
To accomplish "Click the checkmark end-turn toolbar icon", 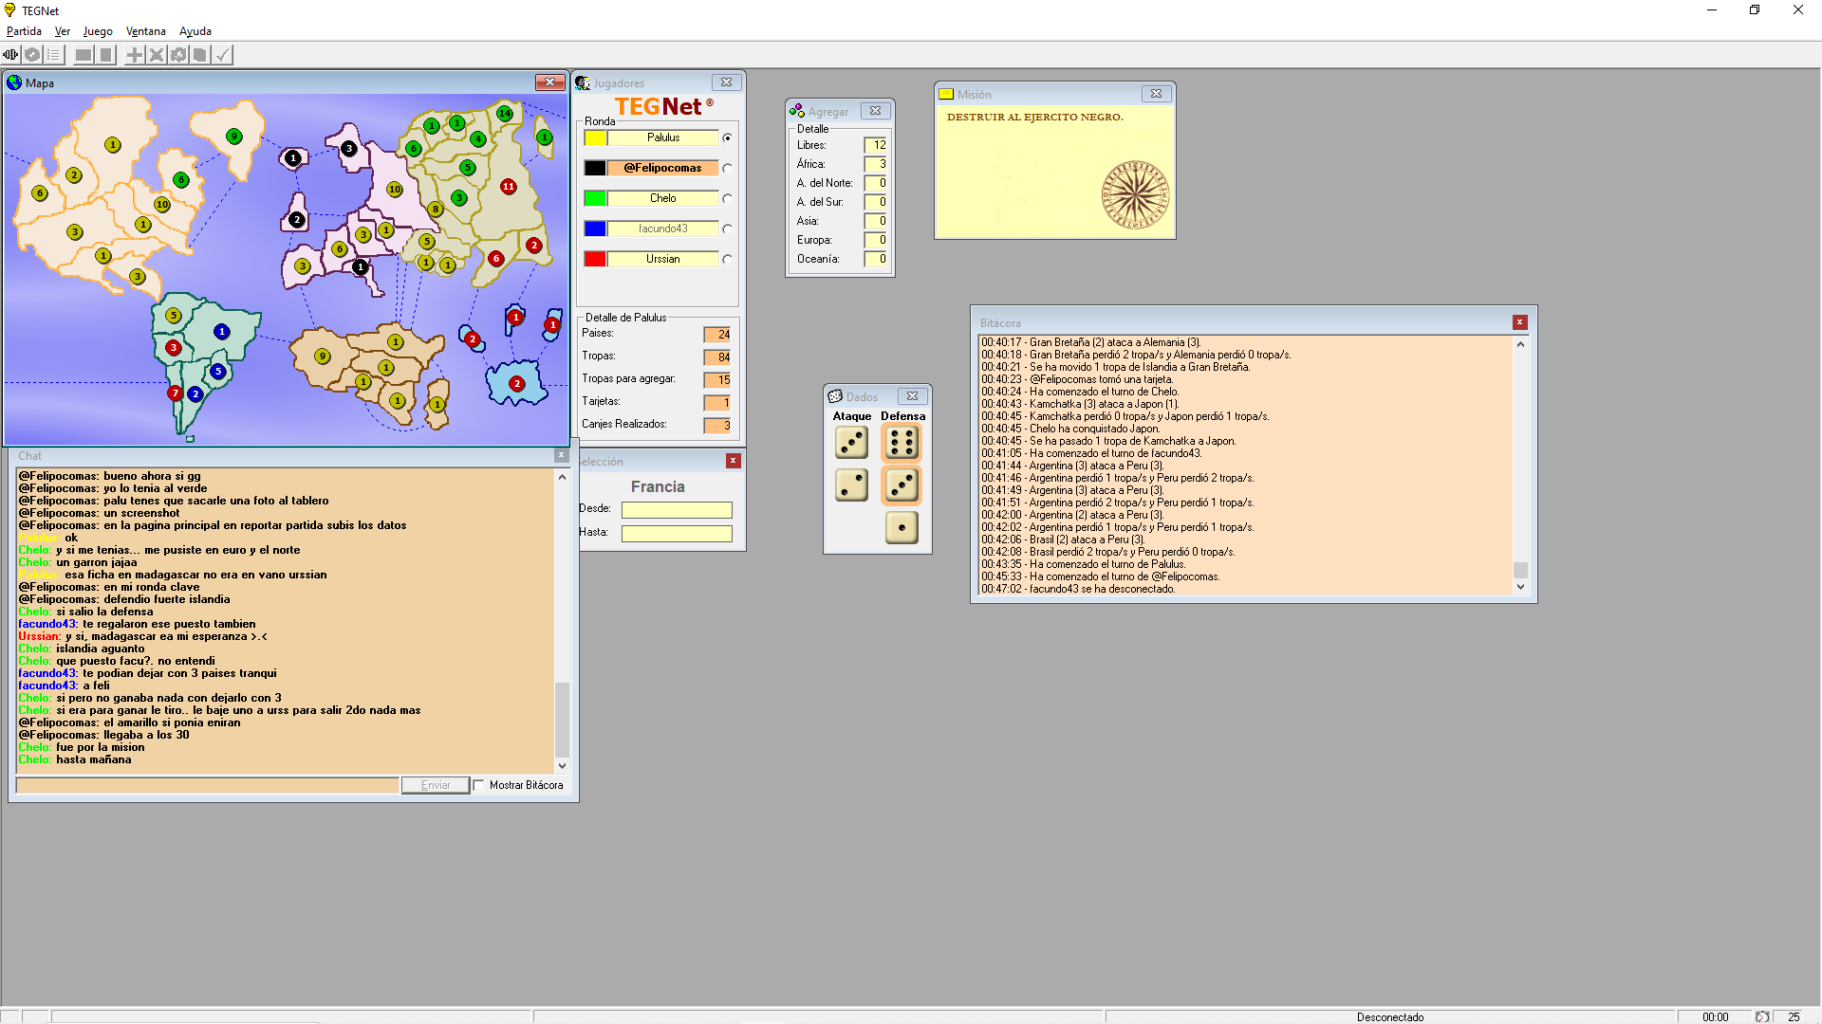I will 222,55.
